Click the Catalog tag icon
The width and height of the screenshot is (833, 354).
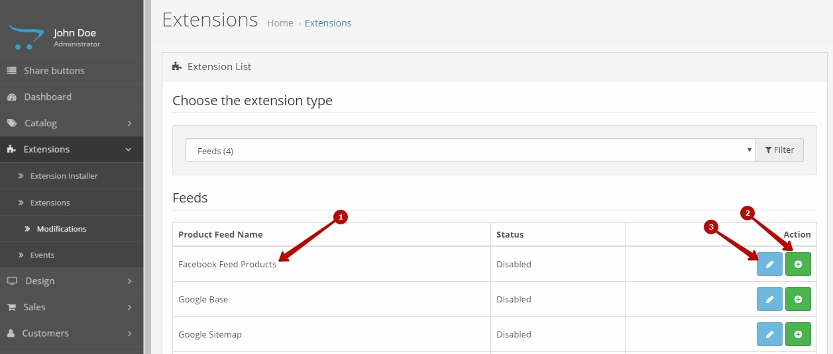12,123
